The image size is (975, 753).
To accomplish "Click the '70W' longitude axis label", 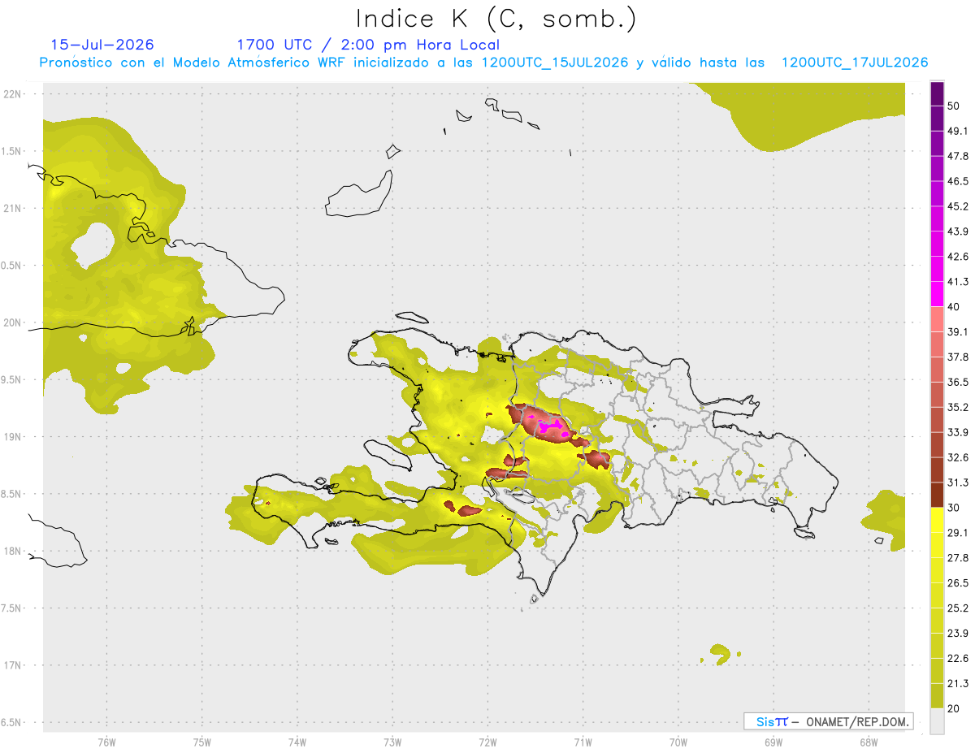I will tap(678, 742).
